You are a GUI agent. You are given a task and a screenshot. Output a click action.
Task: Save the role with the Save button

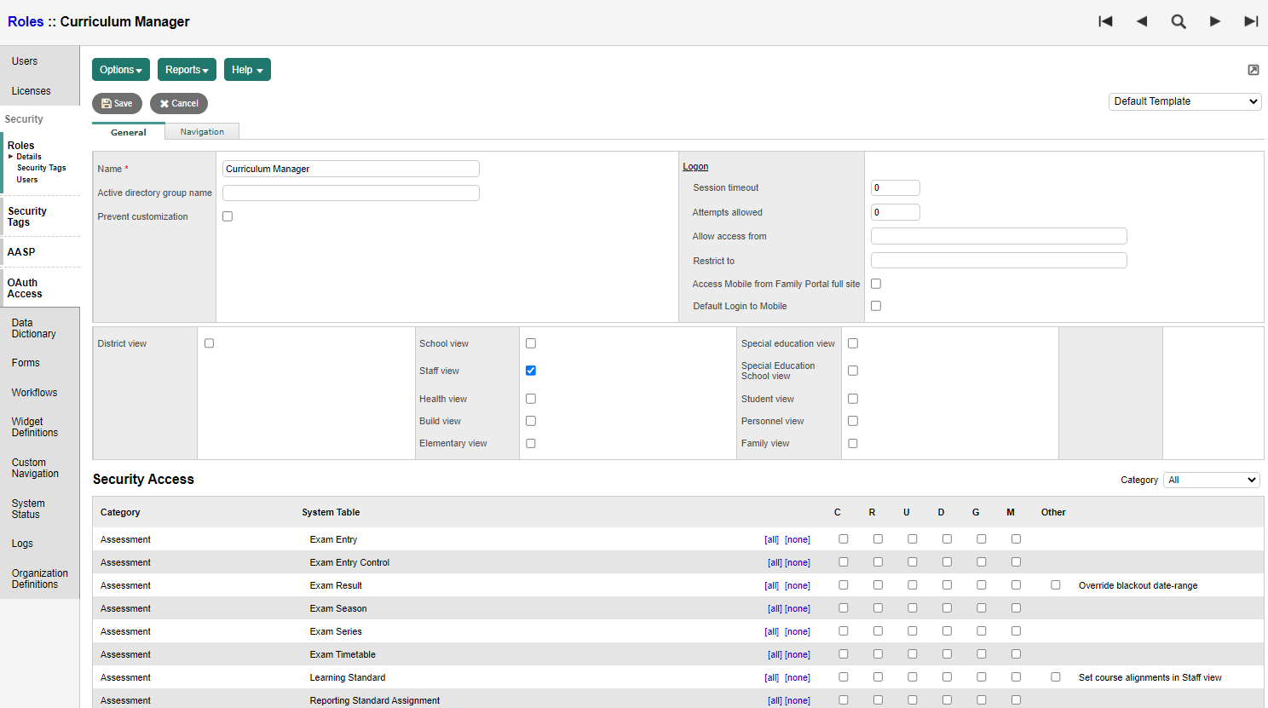[x=117, y=103]
